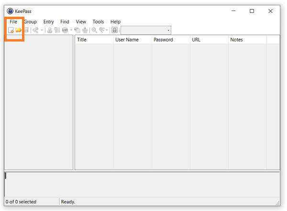Click the Notes column header
Viewport: 287px width, 211px height.
(x=247, y=40)
